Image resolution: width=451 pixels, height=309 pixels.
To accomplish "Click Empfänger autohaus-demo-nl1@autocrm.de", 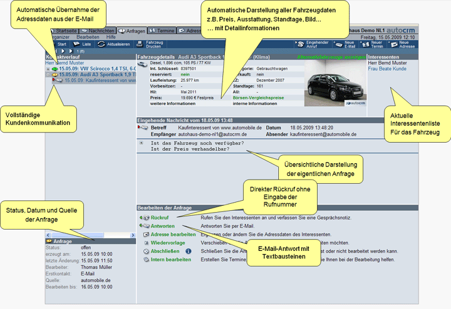I will 213,134.
